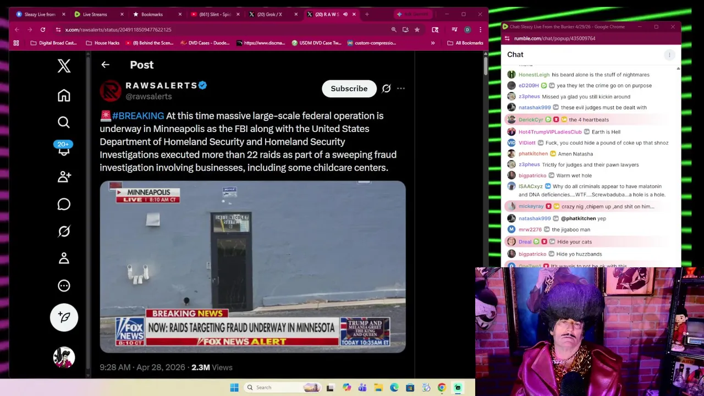Open X Explore search magnifier icon
This screenshot has width=704, height=396.
[64, 122]
